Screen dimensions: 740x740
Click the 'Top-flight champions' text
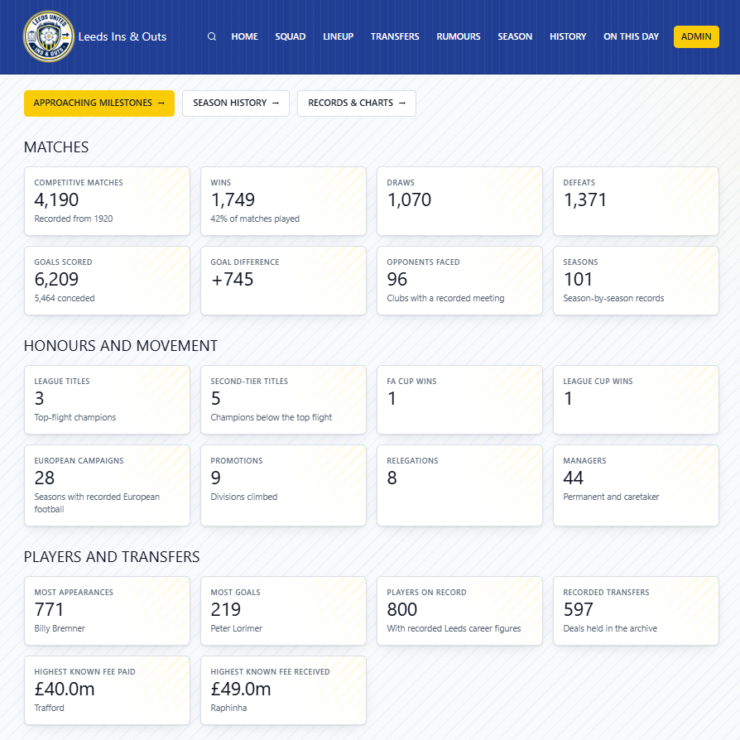74,418
